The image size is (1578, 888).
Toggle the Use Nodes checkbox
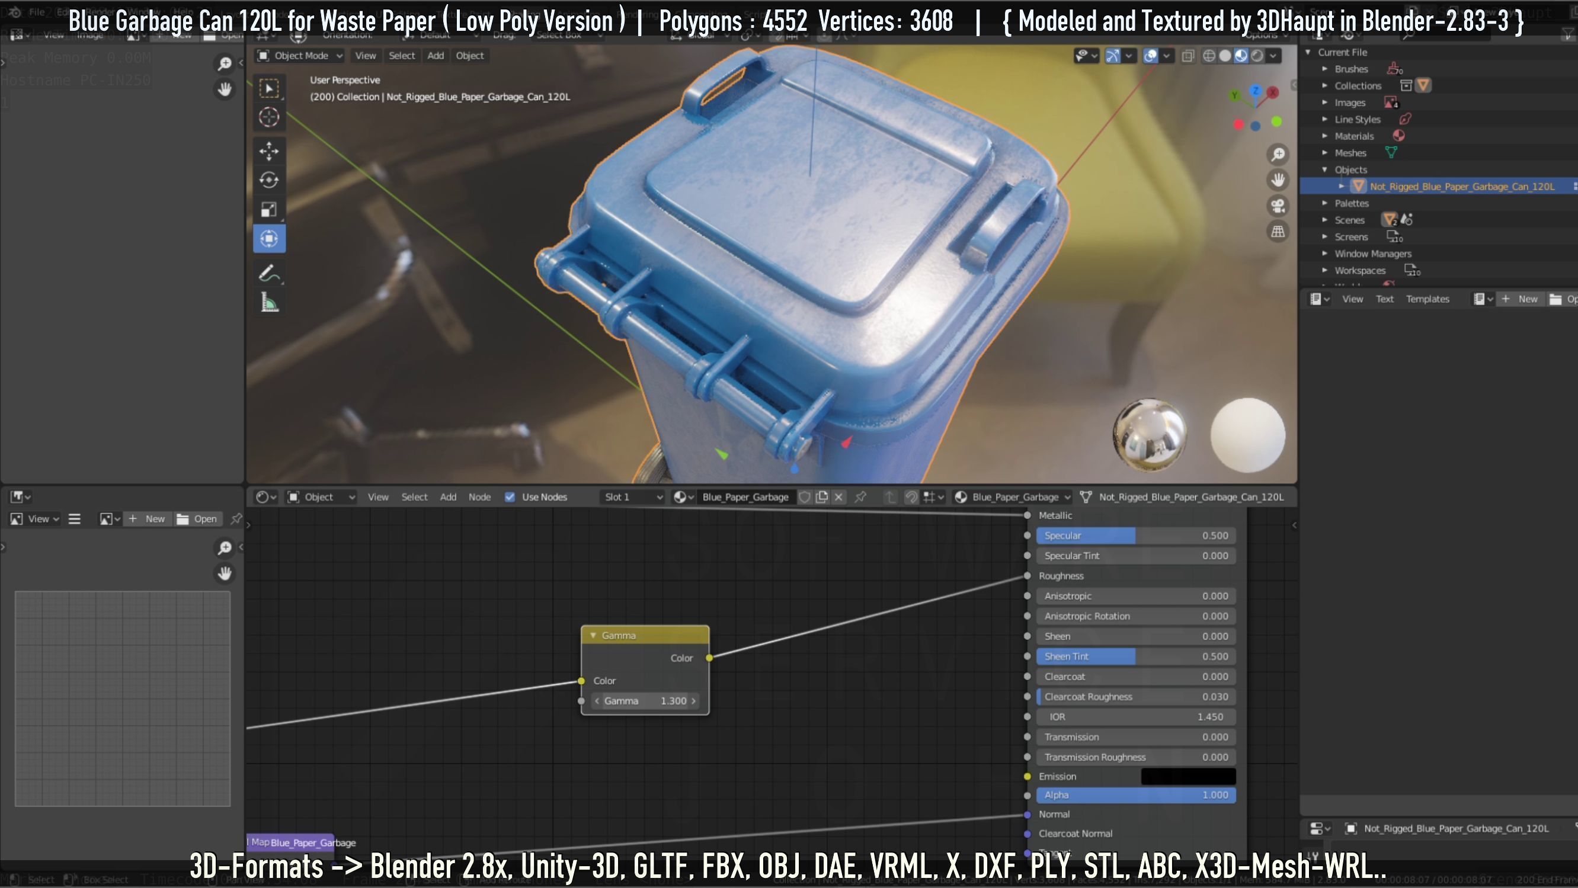[510, 497]
